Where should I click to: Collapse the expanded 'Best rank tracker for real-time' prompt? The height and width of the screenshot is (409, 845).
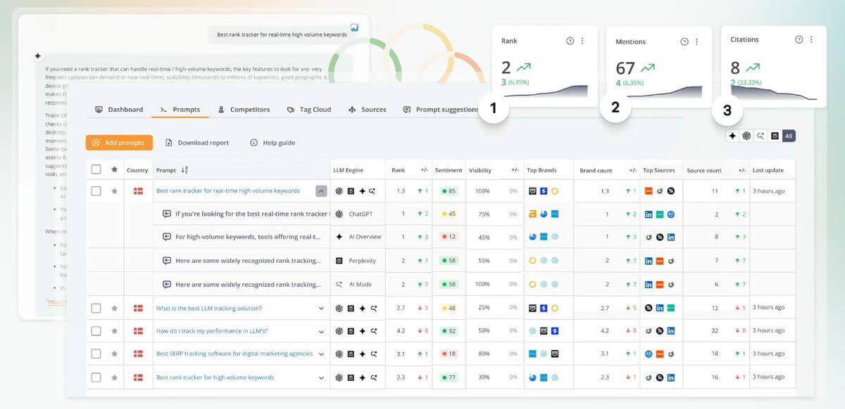coord(321,190)
